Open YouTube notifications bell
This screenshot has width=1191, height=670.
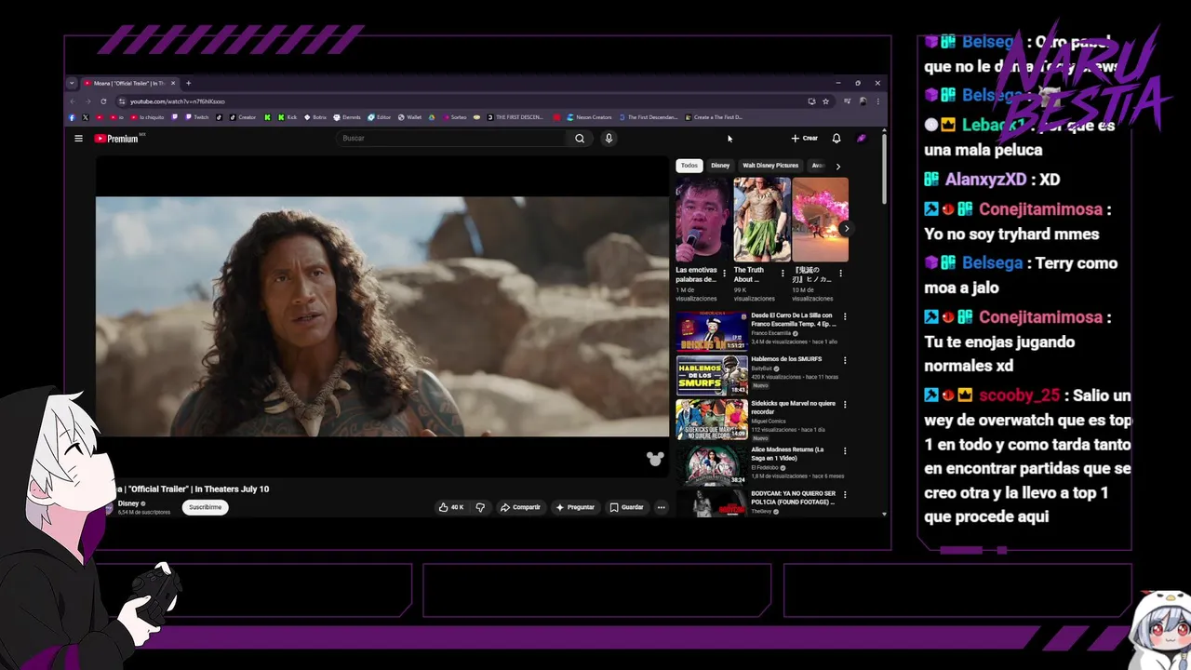point(836,139)
